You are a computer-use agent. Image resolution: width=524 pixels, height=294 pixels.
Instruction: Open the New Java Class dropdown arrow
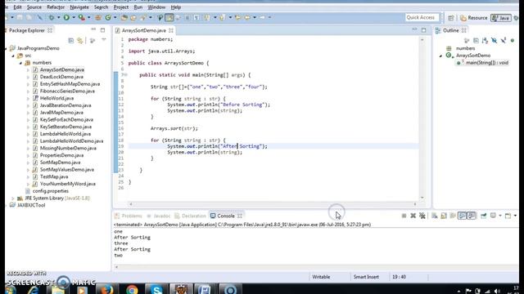point(115,17)
